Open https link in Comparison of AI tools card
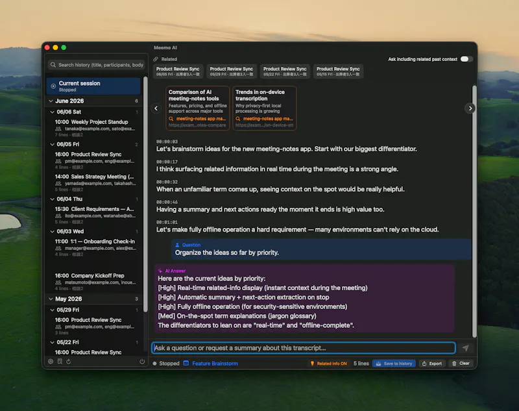 pyautogui.click(x=197, y=125)
